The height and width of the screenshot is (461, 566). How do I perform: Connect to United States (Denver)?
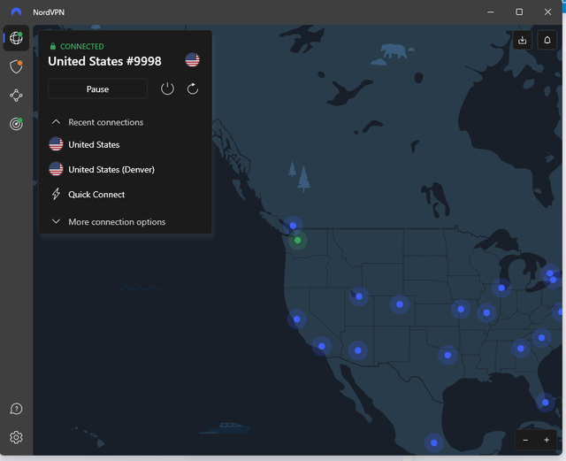pos(125,169)
